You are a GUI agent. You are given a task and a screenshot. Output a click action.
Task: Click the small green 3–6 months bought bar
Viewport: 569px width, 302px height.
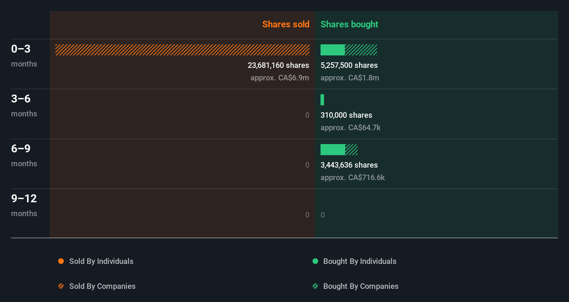coord(322,100)
